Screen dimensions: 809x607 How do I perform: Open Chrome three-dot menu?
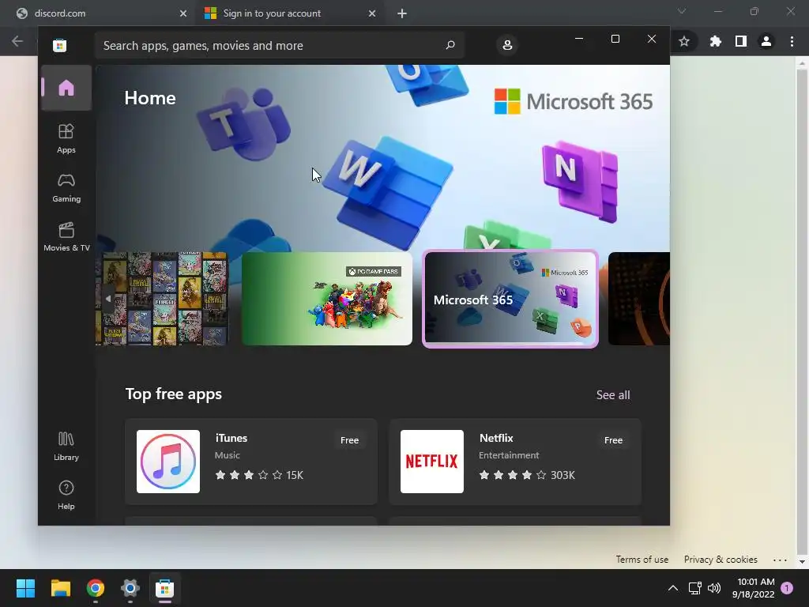(792, 41)
